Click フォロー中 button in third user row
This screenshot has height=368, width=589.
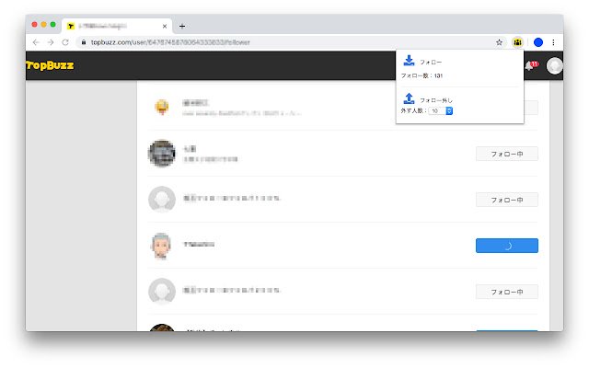pyautogui.click(x=507, y=201)
